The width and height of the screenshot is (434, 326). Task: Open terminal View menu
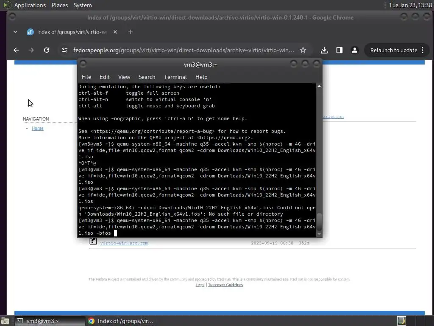click(x=124, y=77)
